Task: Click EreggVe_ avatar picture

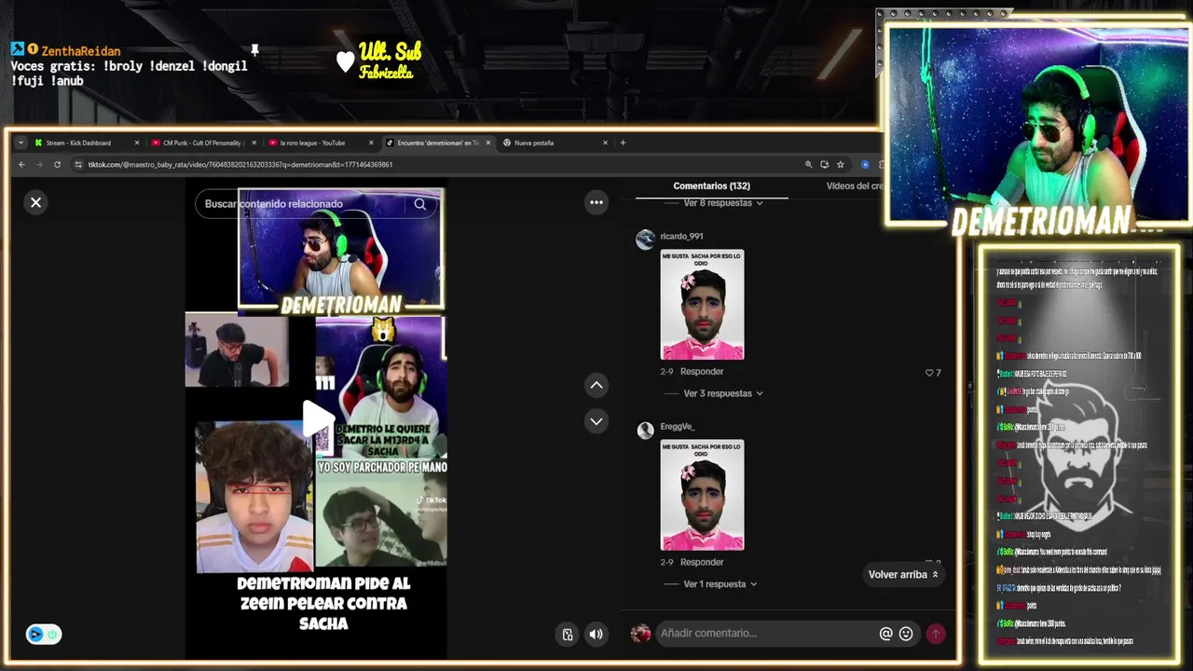Action: click(x=645, y=430)
